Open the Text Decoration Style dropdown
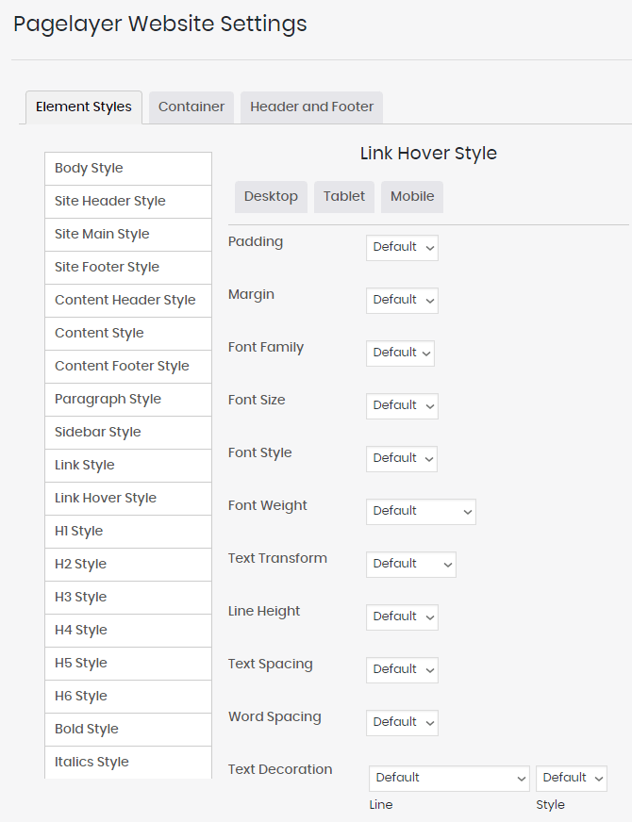 (572, 778)
